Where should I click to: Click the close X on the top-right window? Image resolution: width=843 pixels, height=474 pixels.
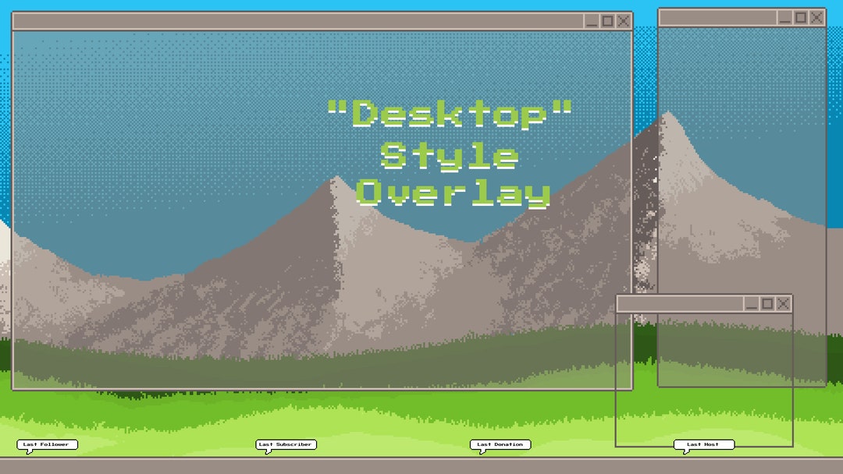click(x=816, y=16)
